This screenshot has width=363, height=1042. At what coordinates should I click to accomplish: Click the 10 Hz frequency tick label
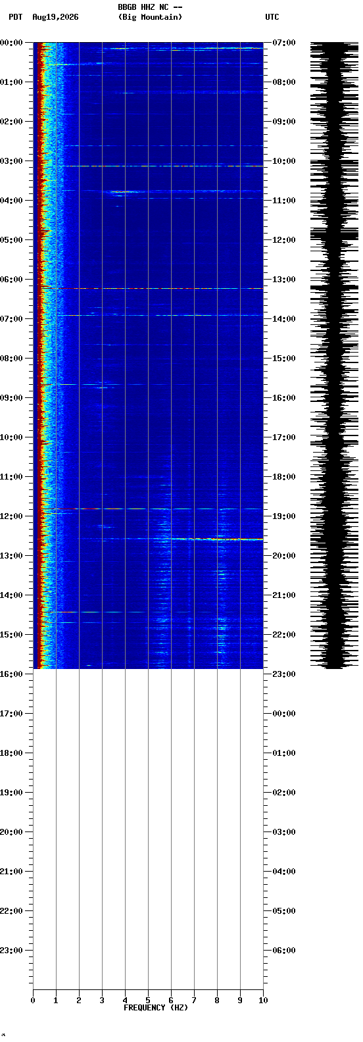(263, 1001)
